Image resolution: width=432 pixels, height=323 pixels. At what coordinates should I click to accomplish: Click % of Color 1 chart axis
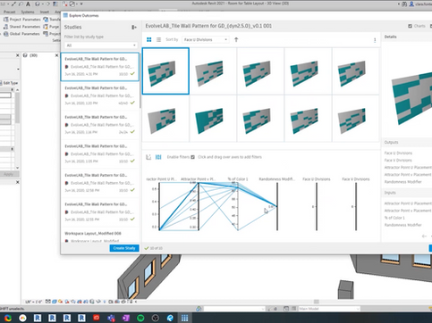click(x=238, y=207)
